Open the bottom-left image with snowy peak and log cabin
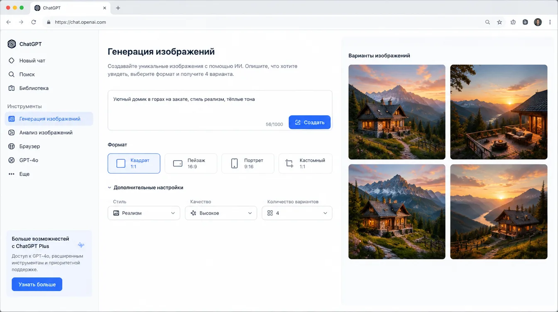This screenshot has width=558, height=312. 397,212
